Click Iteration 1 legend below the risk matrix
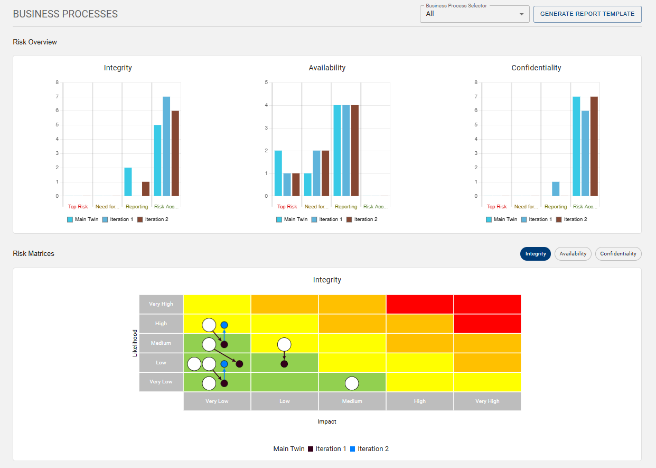The height and width of the screenshot is (468, 656). (x=327, y=449)
